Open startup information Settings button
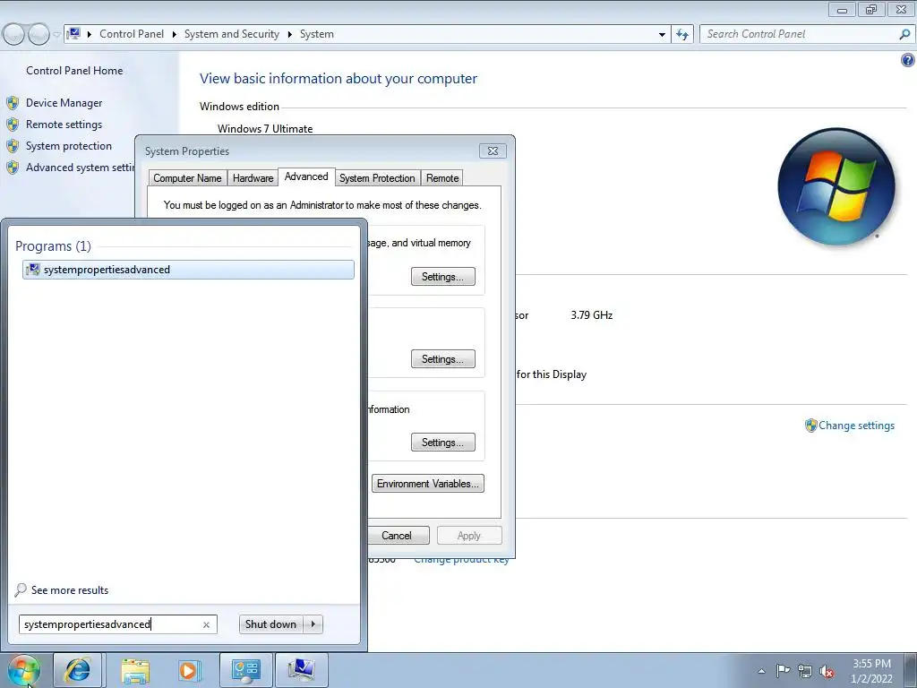917x688 pixels. pyautogui.click(x=442, y=443)
